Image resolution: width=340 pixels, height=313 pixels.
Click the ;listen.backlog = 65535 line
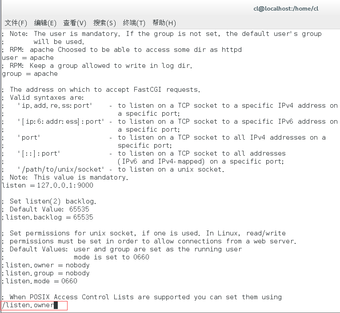(x=48, y=217)
